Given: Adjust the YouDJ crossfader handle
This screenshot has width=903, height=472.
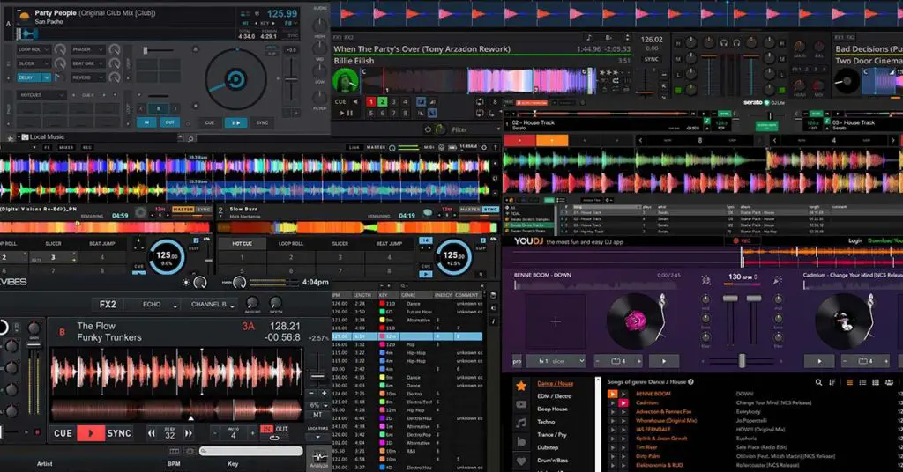Looking at the screenshot, I should (x=742, y=361).
